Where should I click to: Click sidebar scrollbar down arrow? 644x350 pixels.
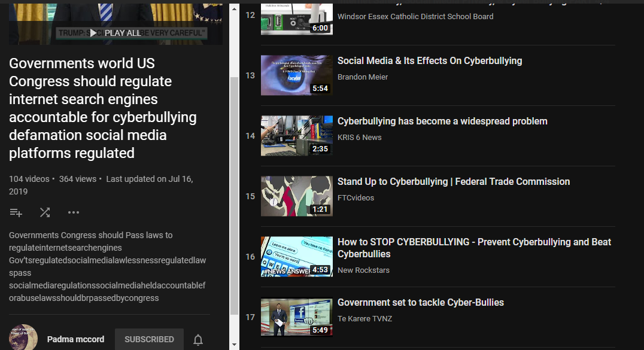coord(234,344)
